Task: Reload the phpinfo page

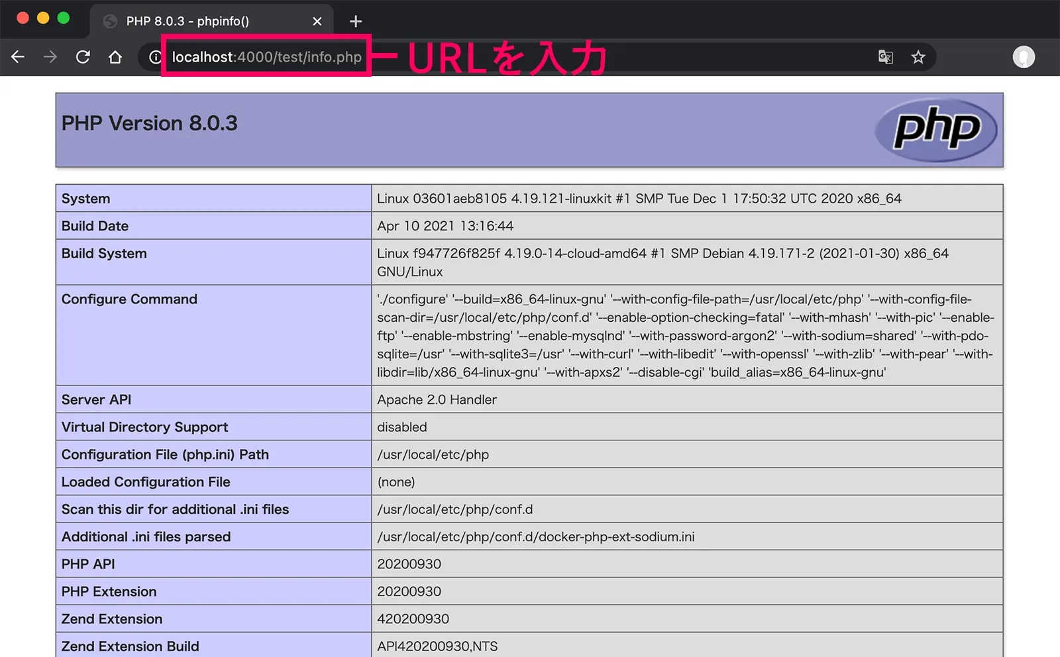Action: coord(83,57)
